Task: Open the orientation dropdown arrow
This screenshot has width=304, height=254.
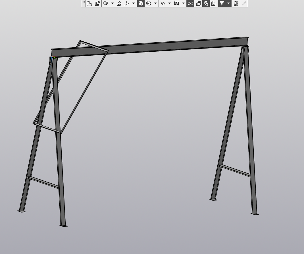Action: point(134,3)
